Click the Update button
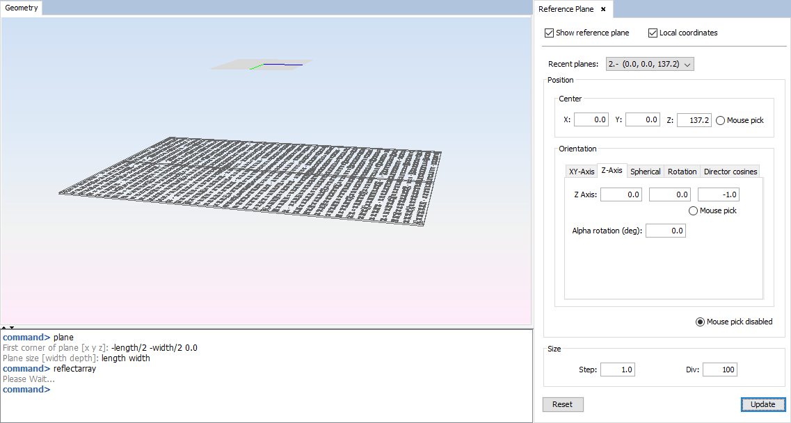Screen dimensions: 791x423 763,404
